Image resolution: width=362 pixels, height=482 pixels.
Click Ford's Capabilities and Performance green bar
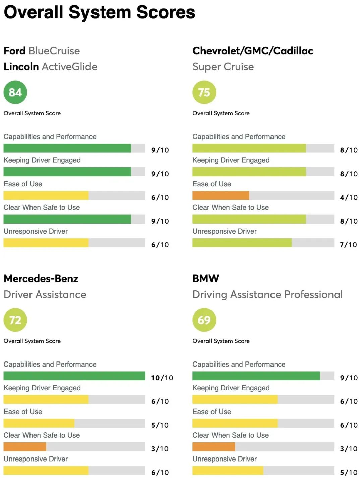(67, 148)
